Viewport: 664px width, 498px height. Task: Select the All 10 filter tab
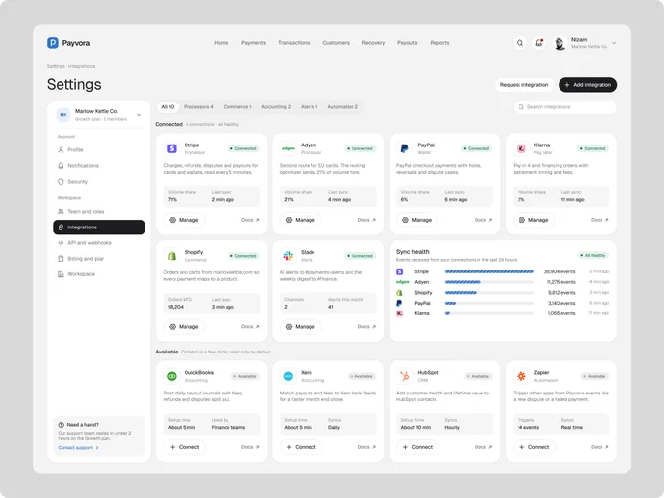pos(168,107)
